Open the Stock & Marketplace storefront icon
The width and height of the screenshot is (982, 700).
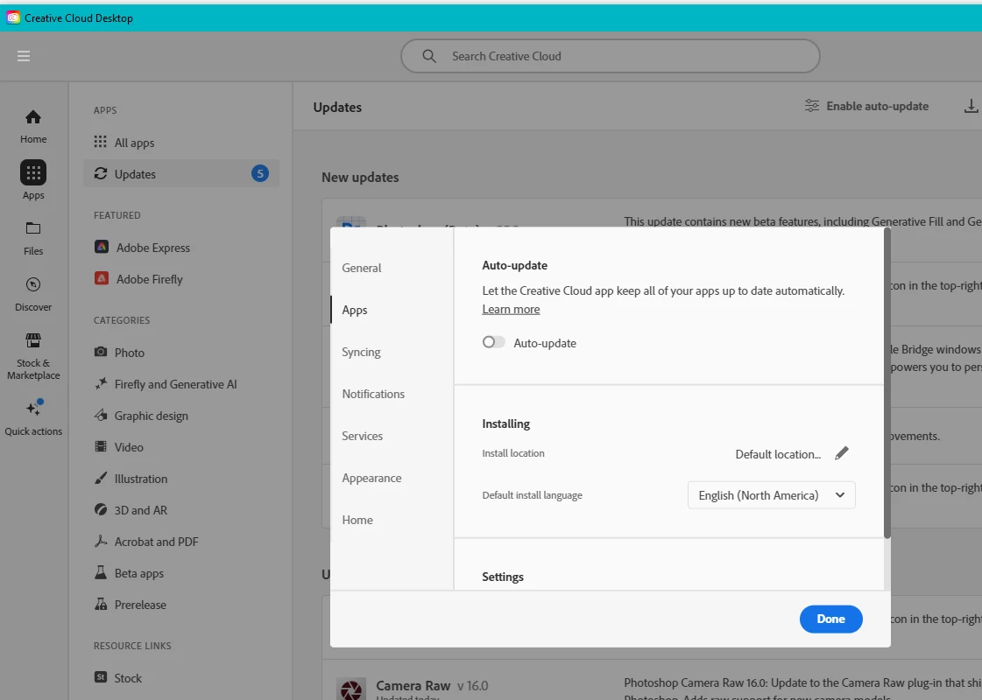coord(33,340)
